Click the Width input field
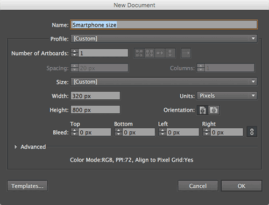The image size is (269, 205). 95,96
